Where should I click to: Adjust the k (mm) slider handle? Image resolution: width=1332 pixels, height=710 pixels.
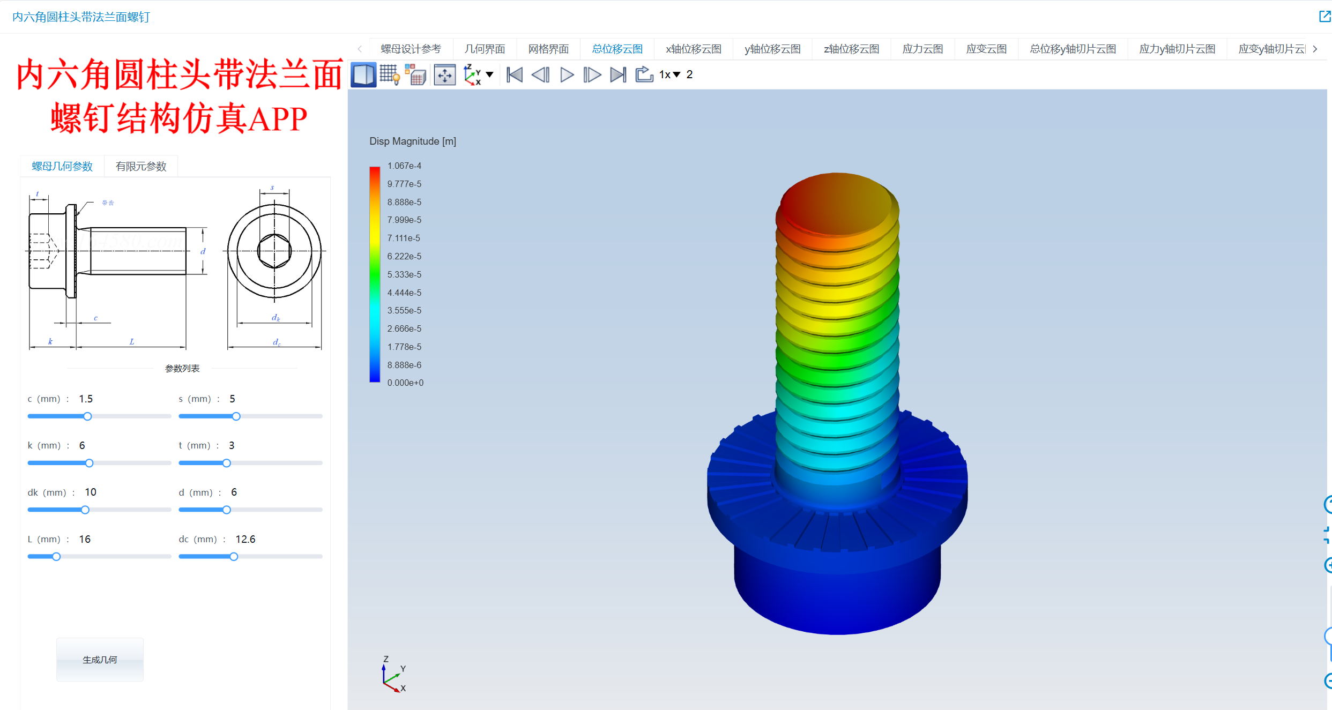(x=90, y=463)
